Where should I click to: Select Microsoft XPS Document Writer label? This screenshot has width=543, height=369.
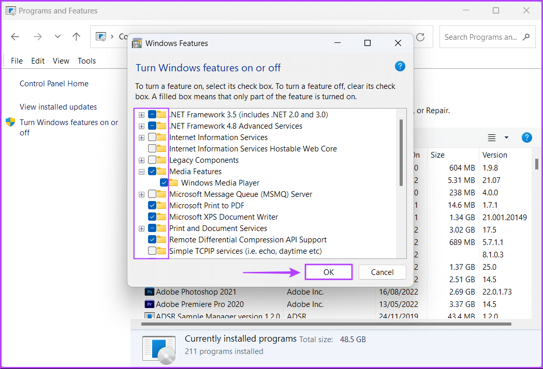(x=224, y=217)
